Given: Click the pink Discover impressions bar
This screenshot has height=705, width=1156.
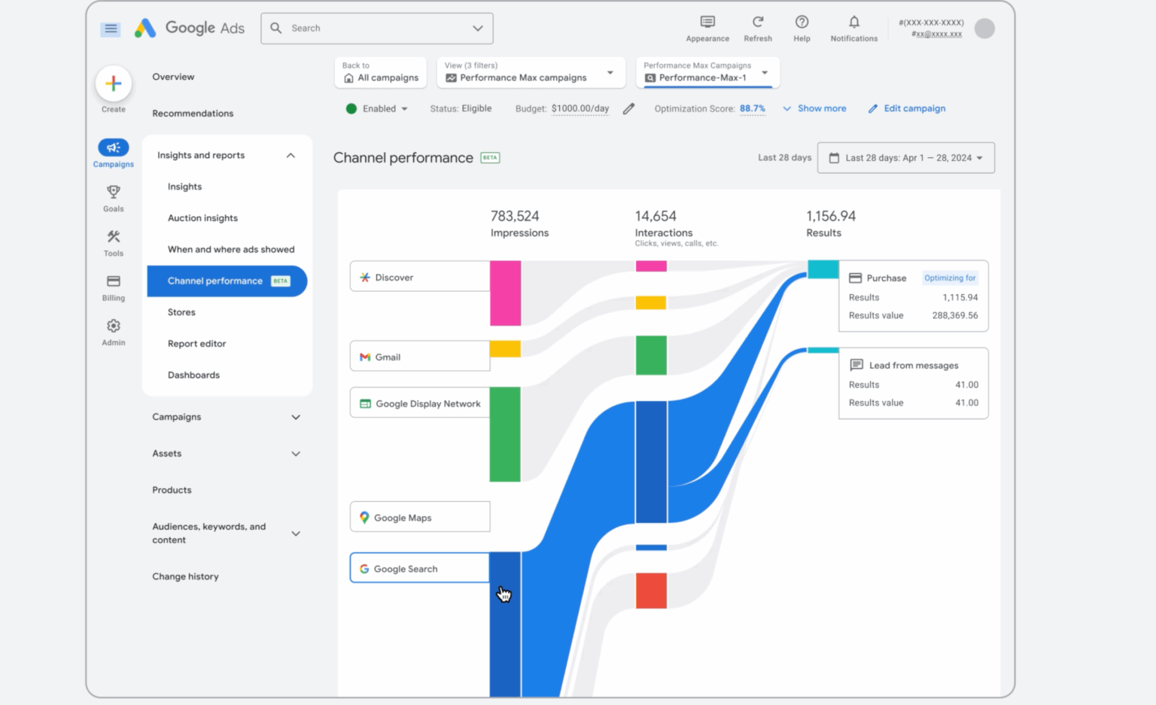Looking at the screenshot, I should pyautogui.click(x=505, y=293).
